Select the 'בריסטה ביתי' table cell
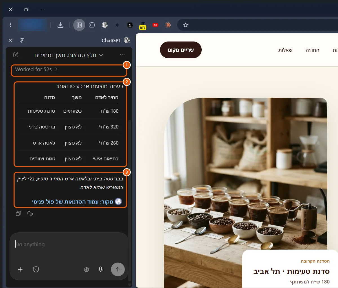The height and width of the screenshot is (288, 338). (x=42, y=127)
